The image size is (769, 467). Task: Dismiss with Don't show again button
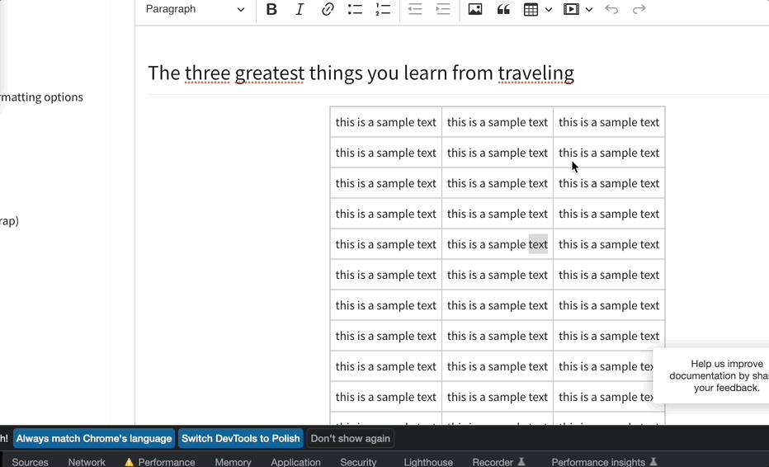coord(350,439)
